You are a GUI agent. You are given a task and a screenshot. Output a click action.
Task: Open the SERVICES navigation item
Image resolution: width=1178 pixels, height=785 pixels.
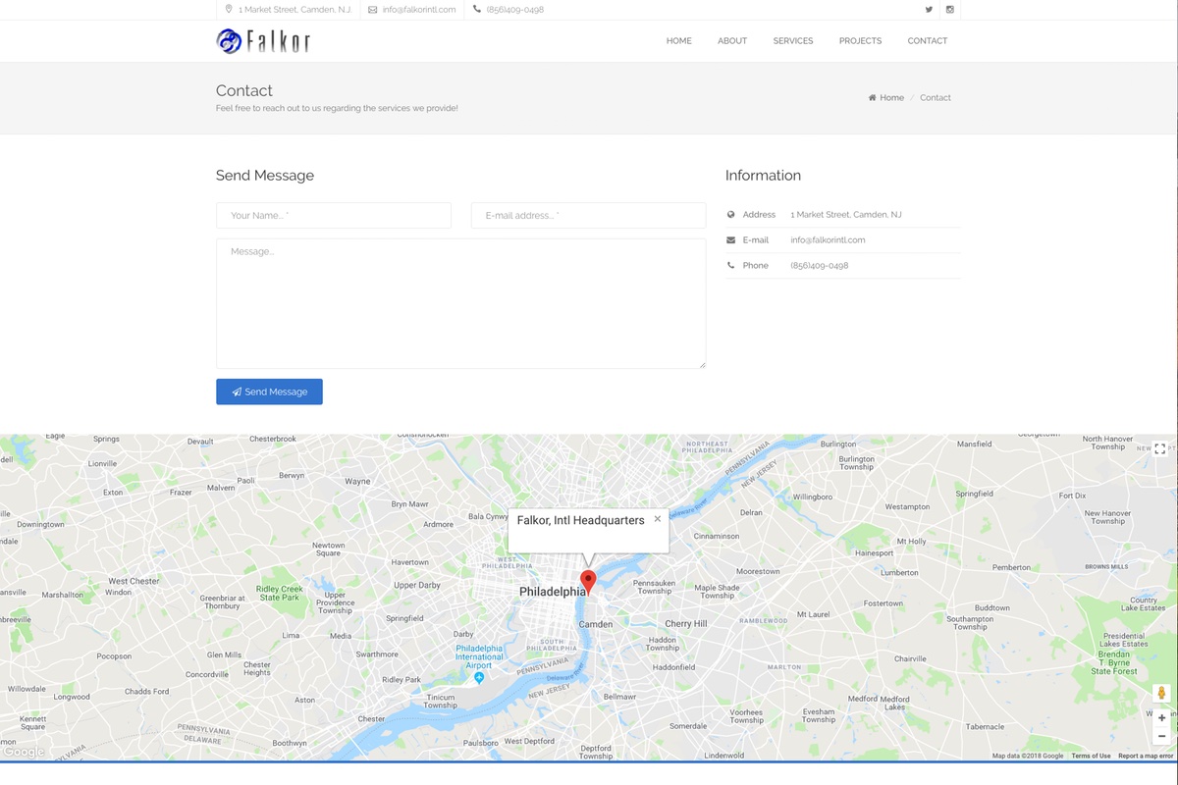pos(792,41)
